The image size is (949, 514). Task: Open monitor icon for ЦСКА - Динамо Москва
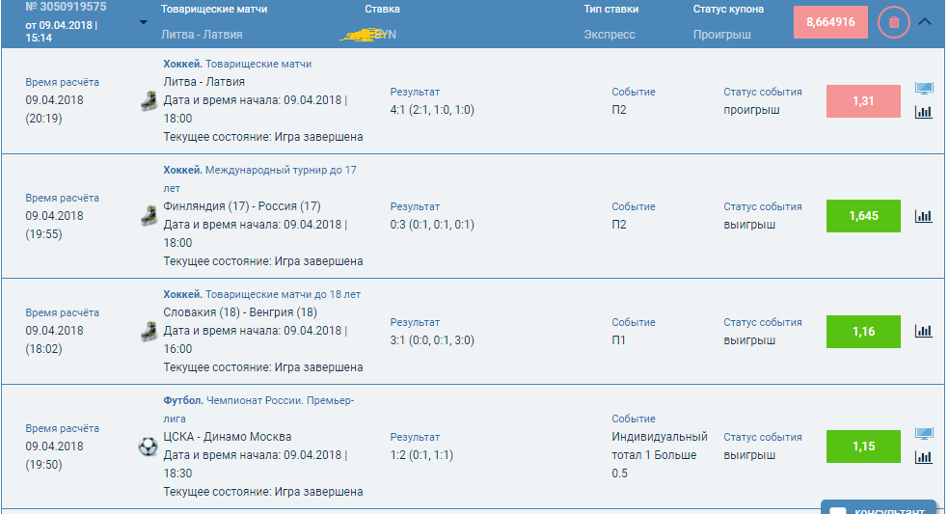(924, 434)
